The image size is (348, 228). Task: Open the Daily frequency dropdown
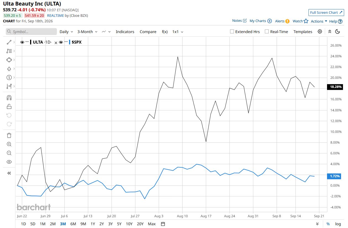tap(66, 32)
